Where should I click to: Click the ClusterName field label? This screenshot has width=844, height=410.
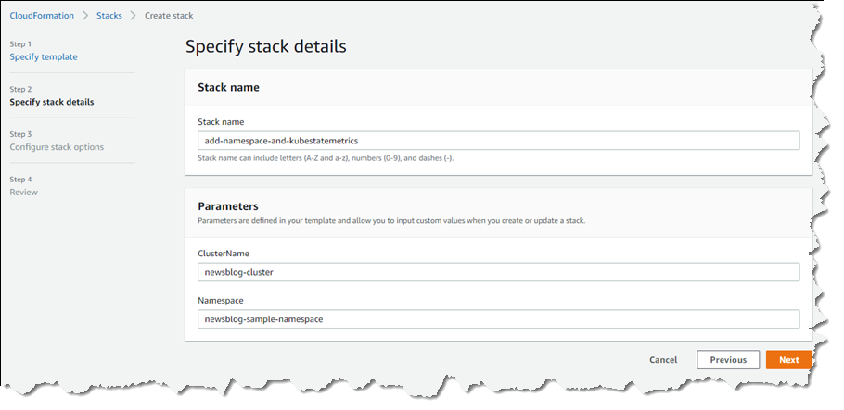(x=224, y=254)
